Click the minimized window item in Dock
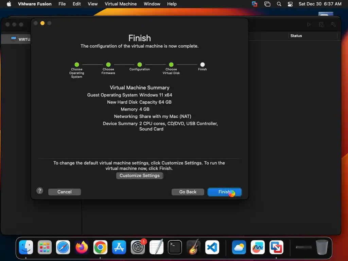The width and height of the screenshot is (348, 261). (304, 247)
